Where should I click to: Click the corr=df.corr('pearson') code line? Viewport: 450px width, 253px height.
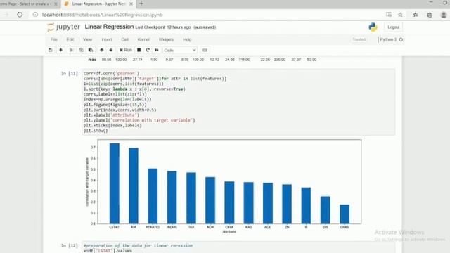111,73
